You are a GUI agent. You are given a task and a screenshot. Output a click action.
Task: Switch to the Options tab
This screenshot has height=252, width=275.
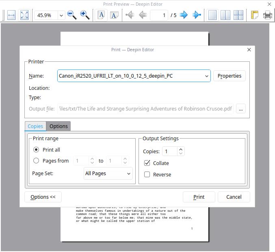(58, 126)
